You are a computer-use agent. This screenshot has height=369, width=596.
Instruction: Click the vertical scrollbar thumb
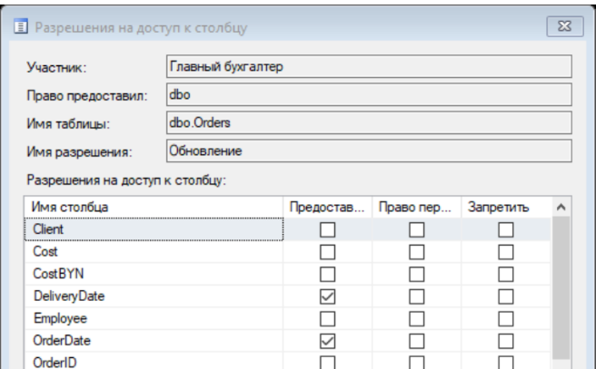point(561,287)
